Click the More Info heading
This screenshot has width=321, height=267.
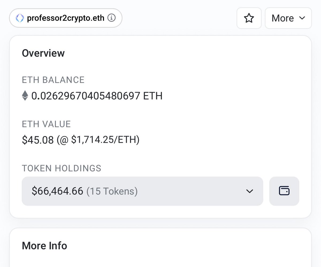(x=44, y=246)
